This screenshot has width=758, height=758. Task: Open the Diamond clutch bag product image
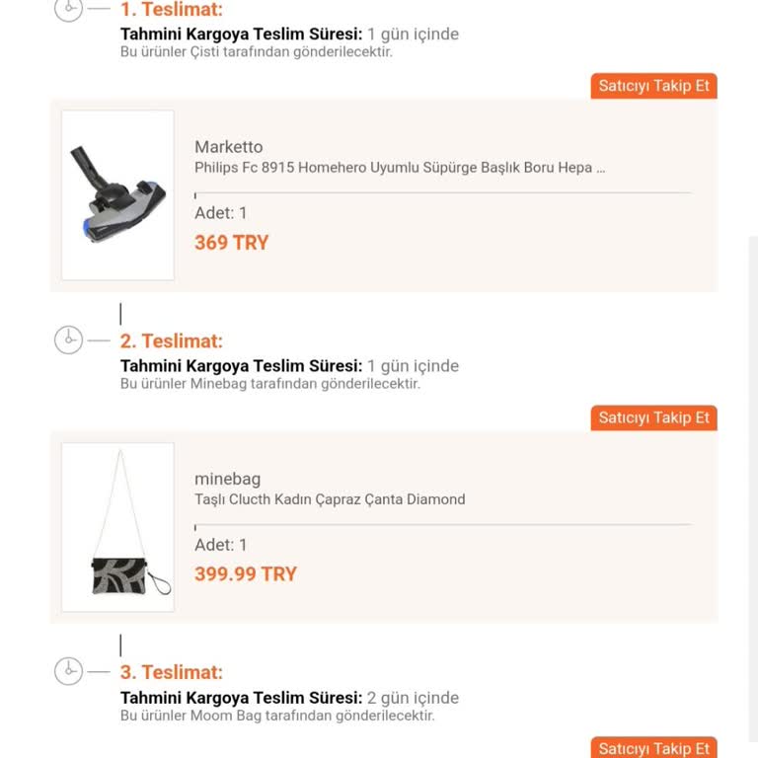pyautogui.click(x=117, y=526)
